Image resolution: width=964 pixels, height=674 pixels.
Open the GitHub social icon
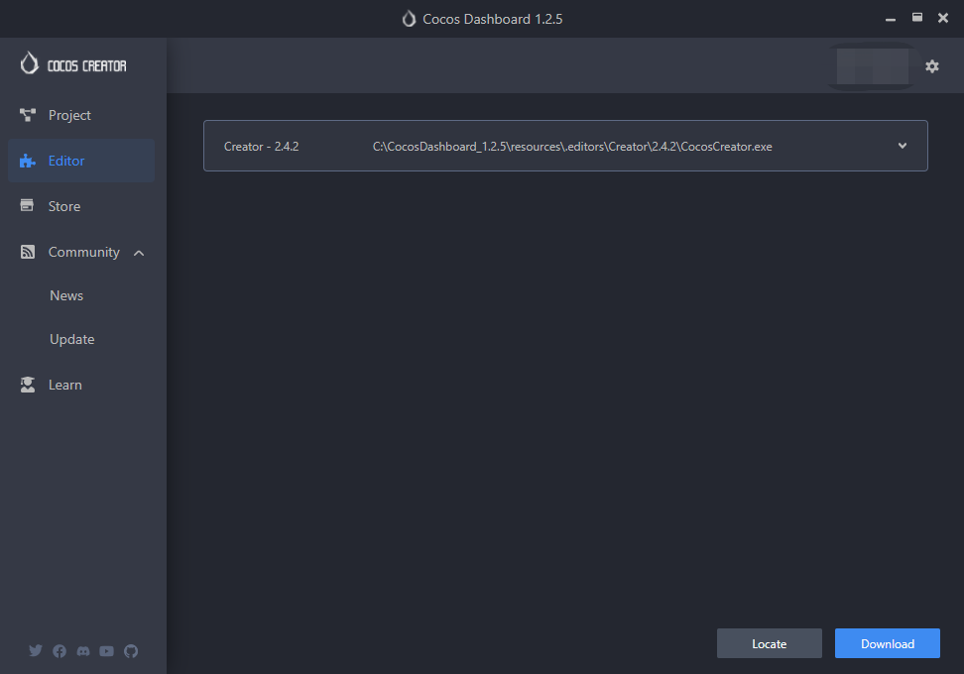[131, 650]
